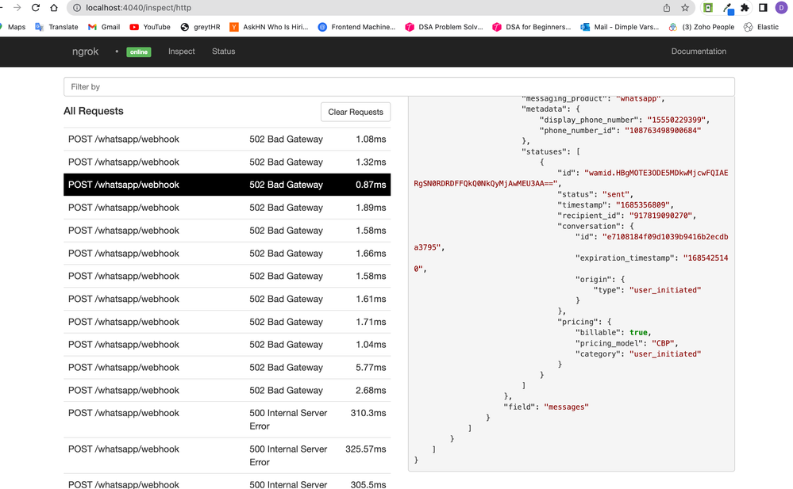
Task: Focus the Filter by input field
Action: pyautogui.click(x=399, y=87)
